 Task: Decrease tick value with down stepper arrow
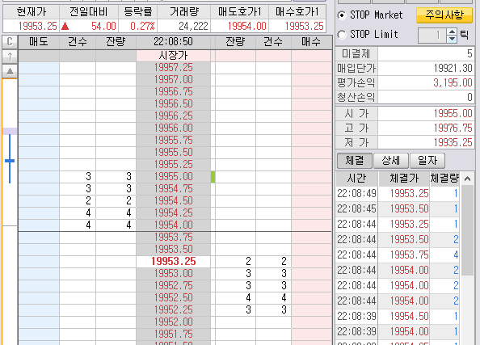(452, 39)
